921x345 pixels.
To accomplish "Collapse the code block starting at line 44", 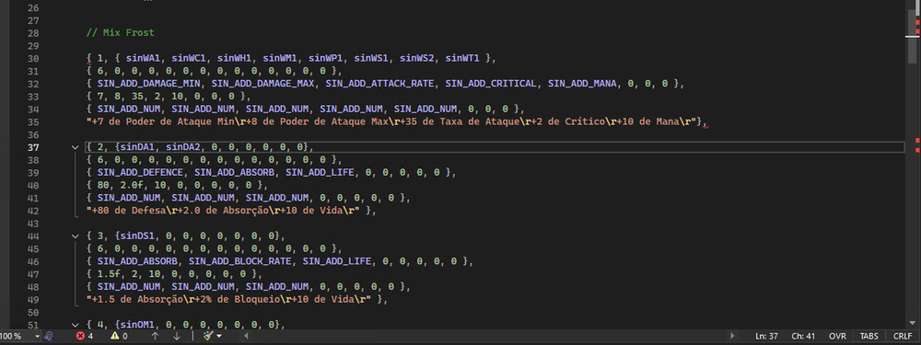I will (75, 236).
